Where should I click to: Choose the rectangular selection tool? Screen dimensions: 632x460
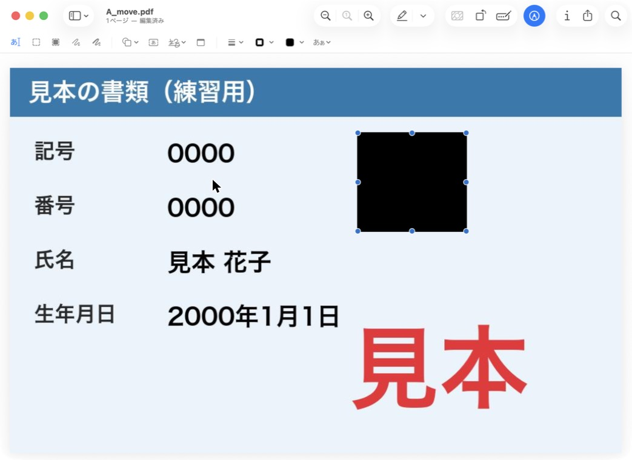[x=36, y=42]
